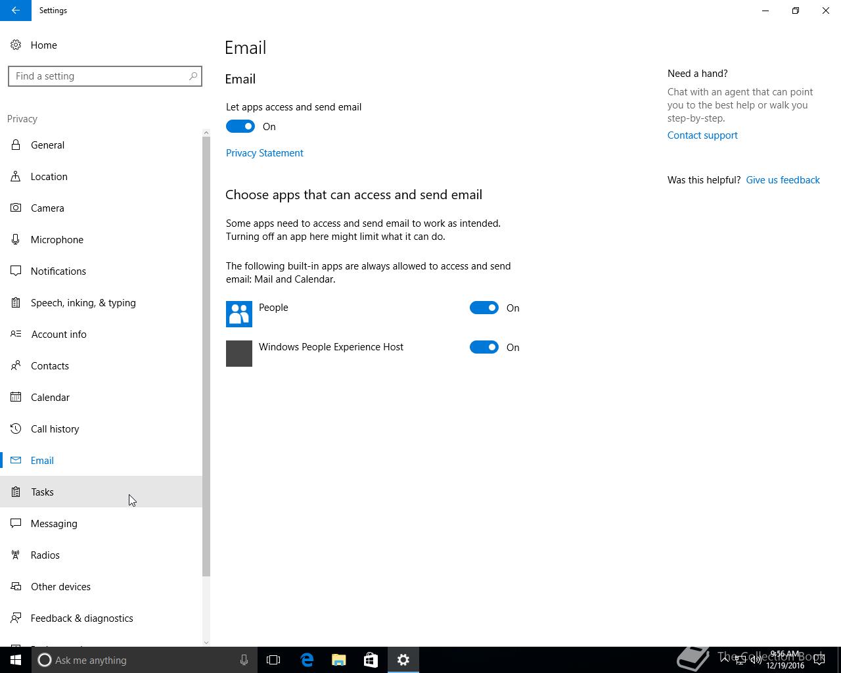Click the Feedback & diagnostics icon

[x=16, y=618]
